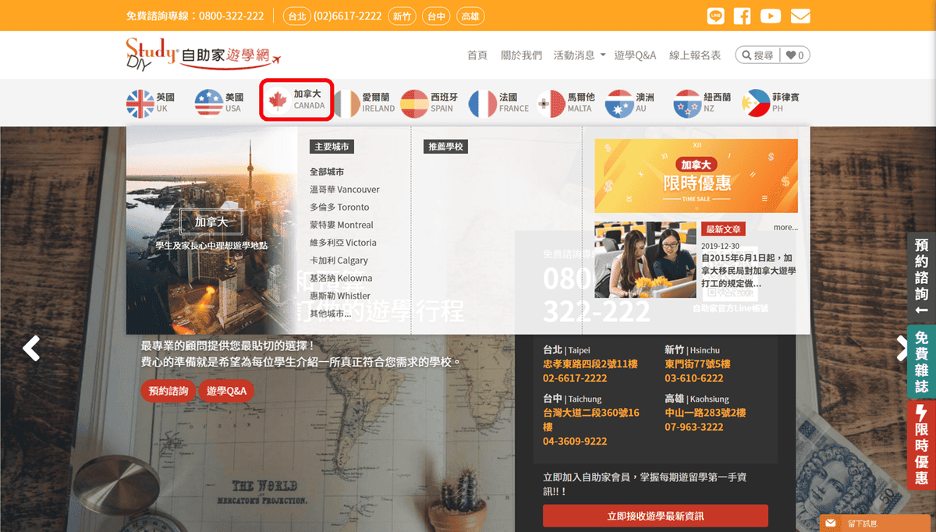Click the 中山一路283號2樓 address
Viewport: 936px width, 532px height.
click(705, 413)
